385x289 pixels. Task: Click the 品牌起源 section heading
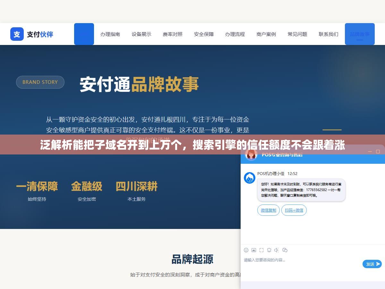193,259
